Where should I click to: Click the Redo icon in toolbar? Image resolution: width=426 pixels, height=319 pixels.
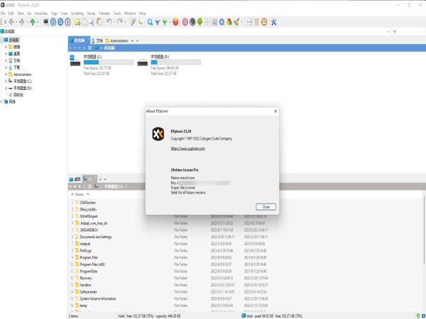120,22
